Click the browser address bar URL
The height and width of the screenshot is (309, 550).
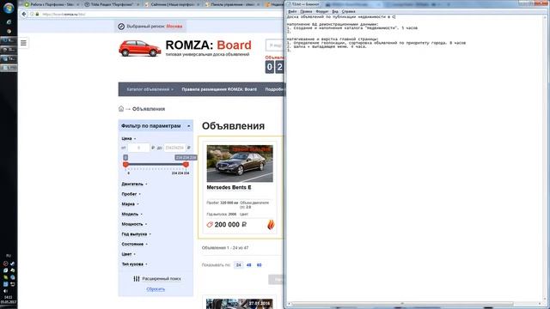point(64,15)
